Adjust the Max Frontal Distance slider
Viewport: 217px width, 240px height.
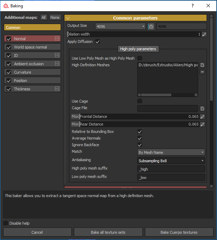coord(139,117)
